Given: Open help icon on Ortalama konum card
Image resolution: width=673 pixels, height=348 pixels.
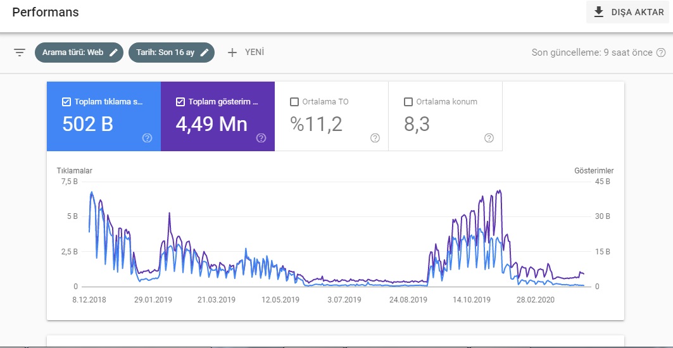Looking at the screenshot, I should (488, 138).
